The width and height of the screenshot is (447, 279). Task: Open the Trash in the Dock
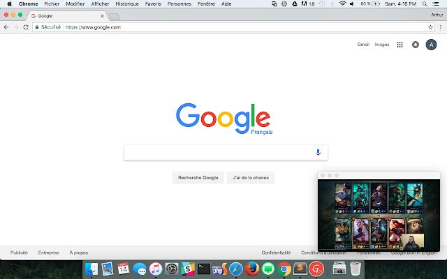click(x=356, y=269)
